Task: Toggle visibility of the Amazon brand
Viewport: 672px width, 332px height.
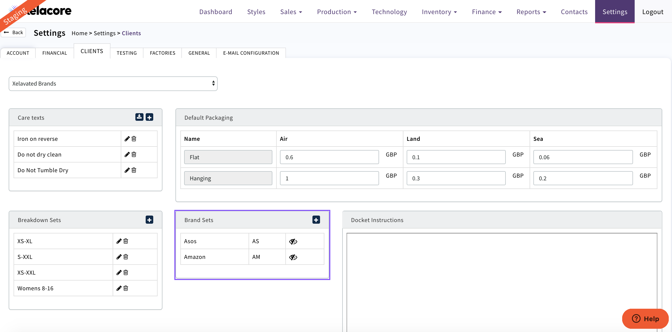Action: pos(293,257)
